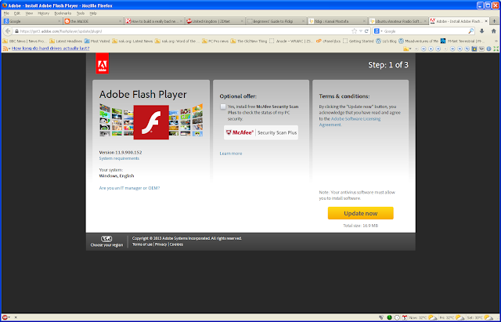Open the search engine selector dropdown
Image resolution: width=501 pixels, height=322 pixels.
tap(378, 31)
